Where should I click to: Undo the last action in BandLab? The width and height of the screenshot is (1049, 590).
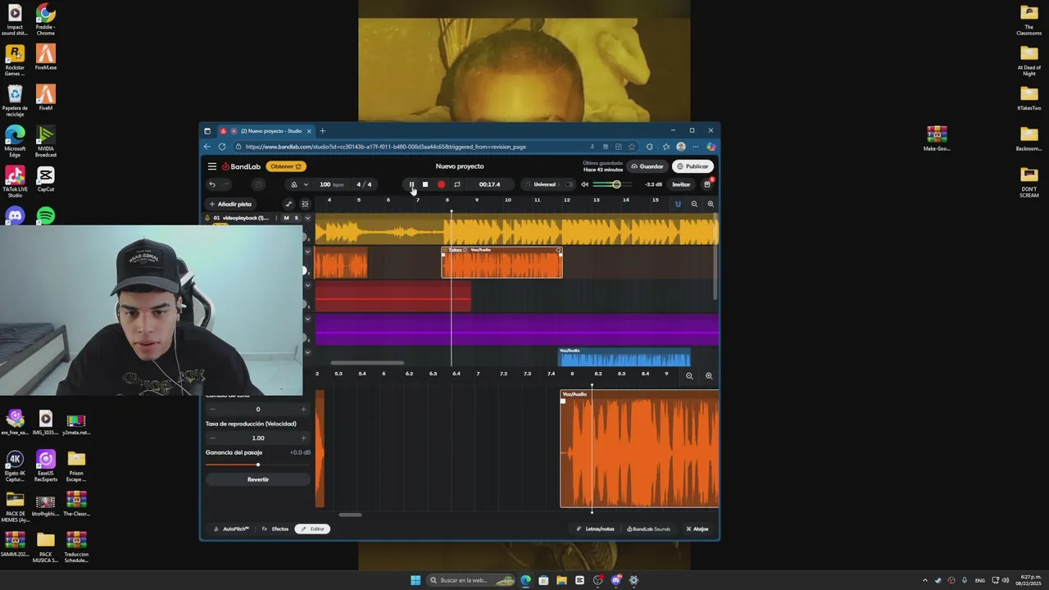212,184
